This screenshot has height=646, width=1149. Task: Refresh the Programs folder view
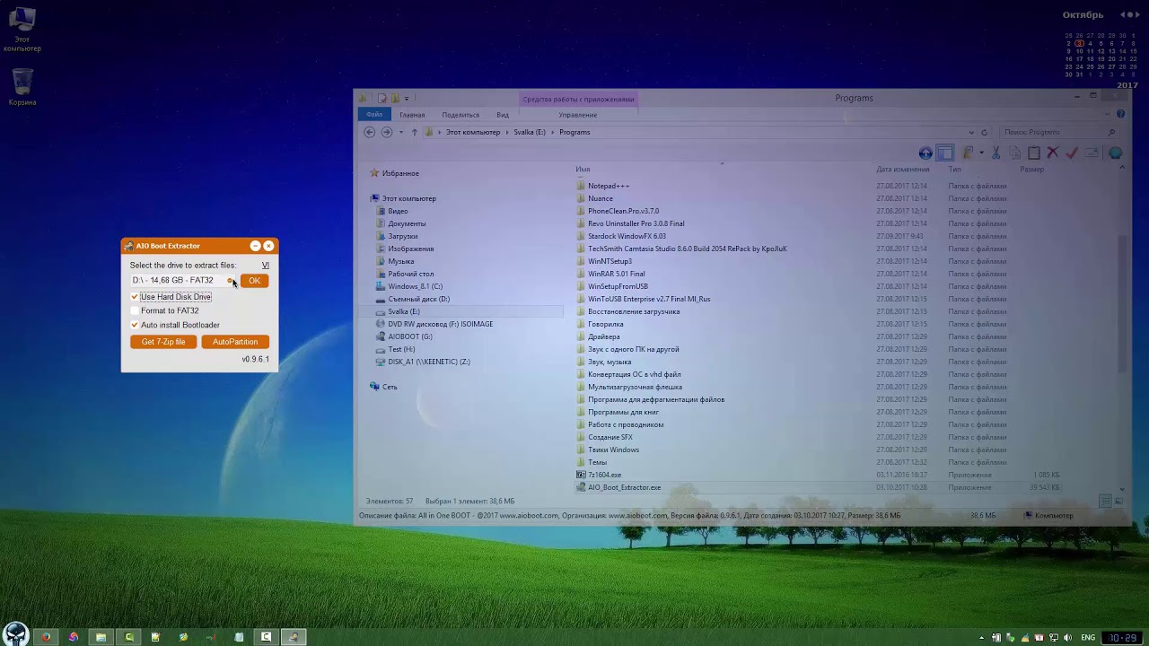coord(984,133)
